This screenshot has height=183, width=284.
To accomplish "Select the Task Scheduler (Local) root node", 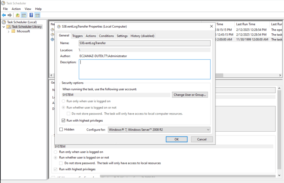I will 21,22.
